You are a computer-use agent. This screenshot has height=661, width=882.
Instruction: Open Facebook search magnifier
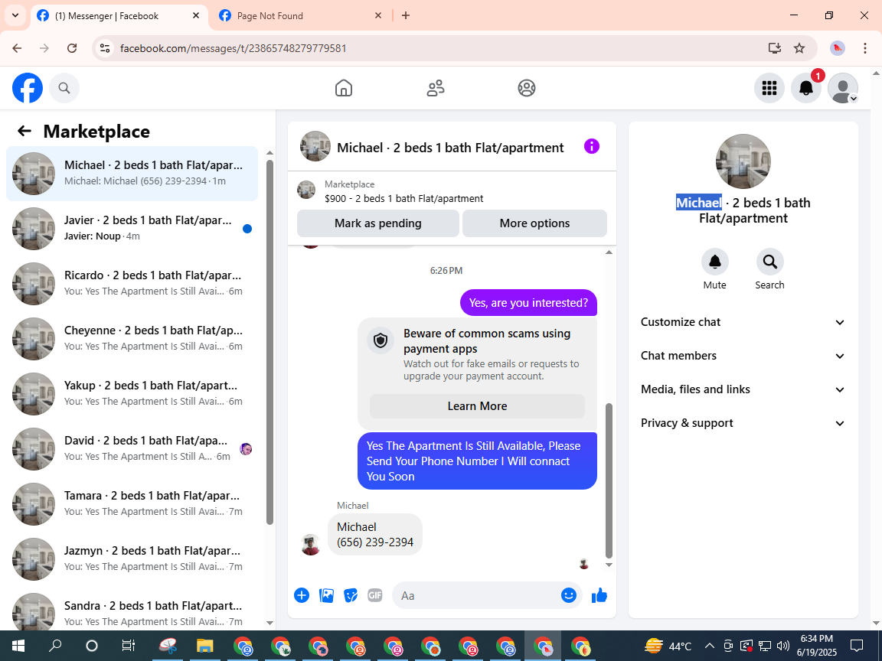(64, 88)
